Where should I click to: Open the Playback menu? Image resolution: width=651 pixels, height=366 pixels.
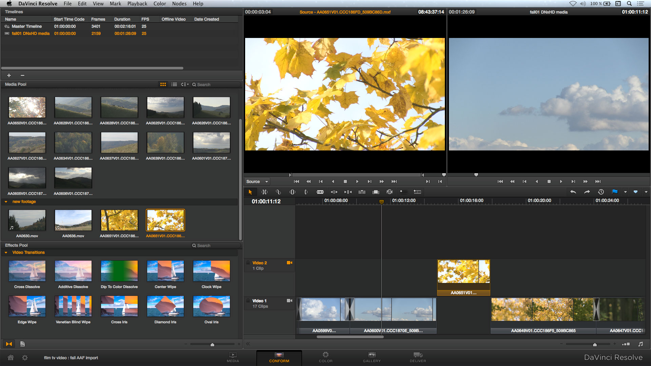[137, 3]
